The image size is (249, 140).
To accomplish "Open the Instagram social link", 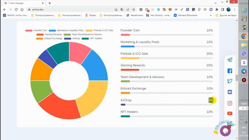I will [x=230, y=103].
